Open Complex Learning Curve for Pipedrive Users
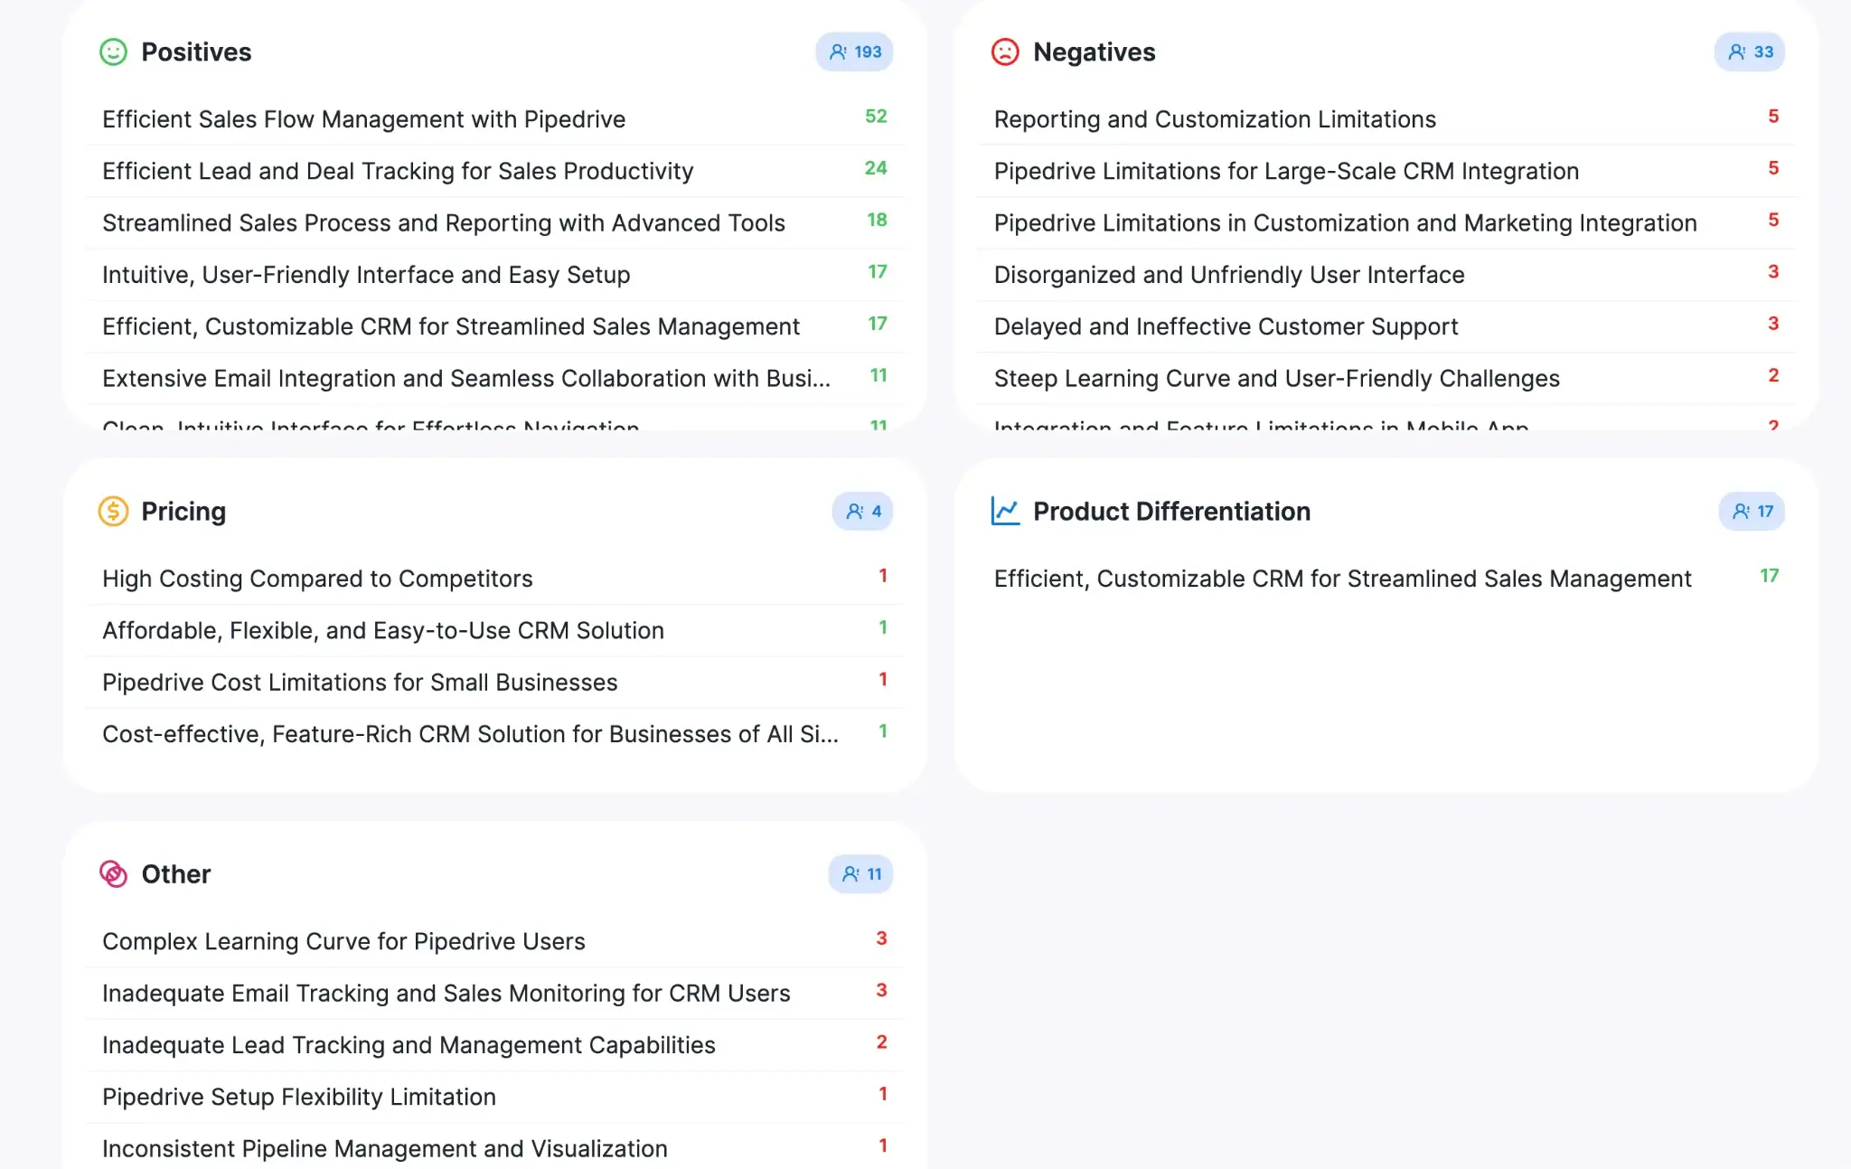Viewport: 1851px width, 1169px height. pyautogui.click(x=343, y=940)
